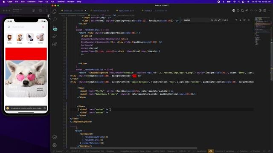Open the View menu
This screenshot has height=153, width=273.
point(41,2)
